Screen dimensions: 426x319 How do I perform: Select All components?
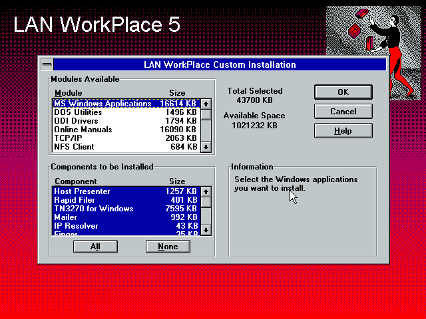[95, 247]
